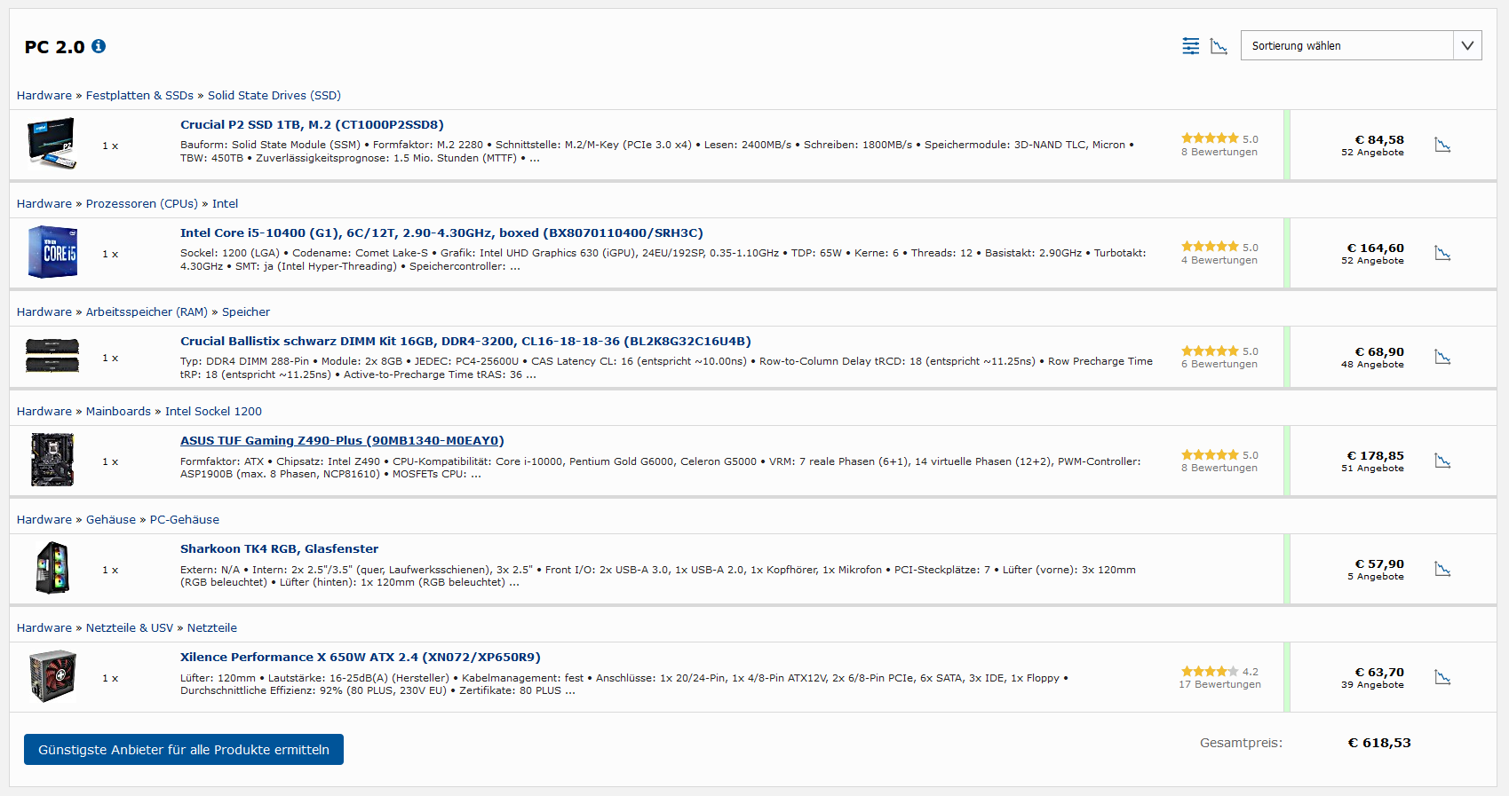This screenshot has height=796, width=1509.
Task: Open Crucial P2 SSD 1TB product link
Action: [312, 125]
